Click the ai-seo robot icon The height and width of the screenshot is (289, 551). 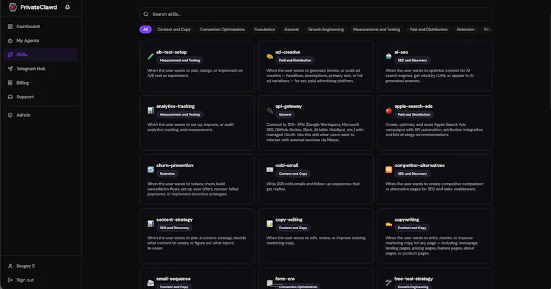click(x=388, y=56)
